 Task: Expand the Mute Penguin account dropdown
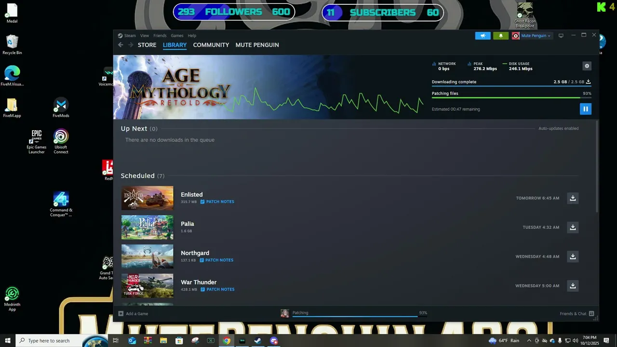(x=532, y=36)
